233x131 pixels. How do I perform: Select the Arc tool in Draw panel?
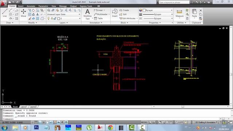(x=11, y=10)
